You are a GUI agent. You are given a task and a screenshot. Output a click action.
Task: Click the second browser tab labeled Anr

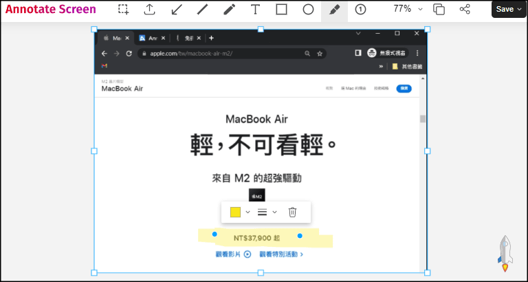point(152,38)
